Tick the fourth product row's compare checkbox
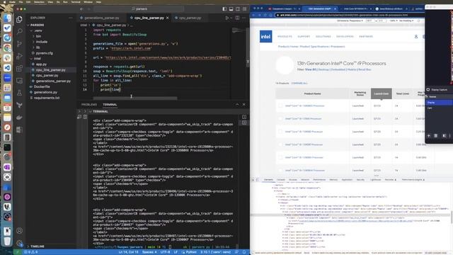 click(280, 144)
